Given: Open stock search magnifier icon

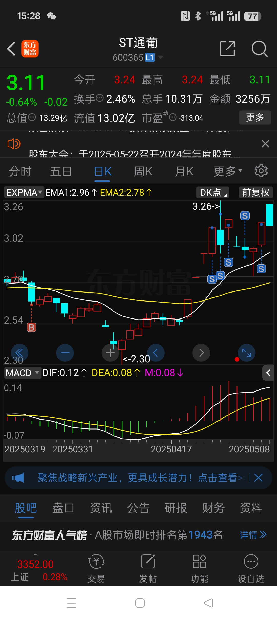Looking at the screenshot, I should (259, 49).
